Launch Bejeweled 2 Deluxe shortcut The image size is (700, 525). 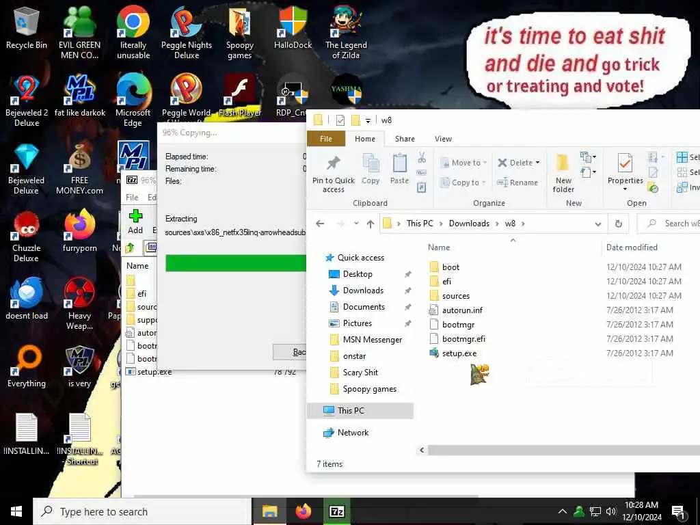pyautogui.click(x=27, y=100)
